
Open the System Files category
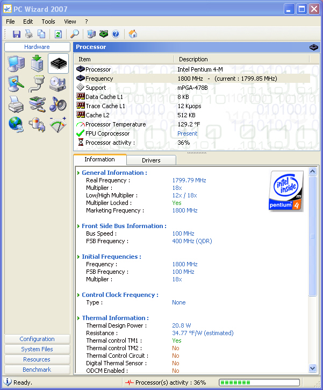(37, 349)
